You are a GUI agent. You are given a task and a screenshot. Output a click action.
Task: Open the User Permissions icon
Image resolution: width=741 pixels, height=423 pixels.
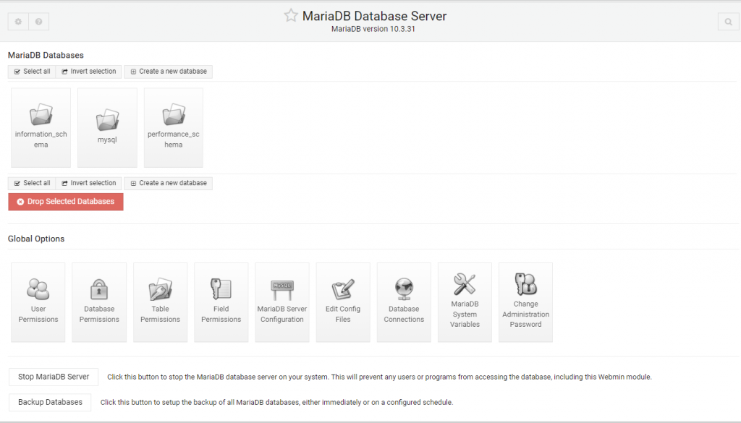pos(38,289)
